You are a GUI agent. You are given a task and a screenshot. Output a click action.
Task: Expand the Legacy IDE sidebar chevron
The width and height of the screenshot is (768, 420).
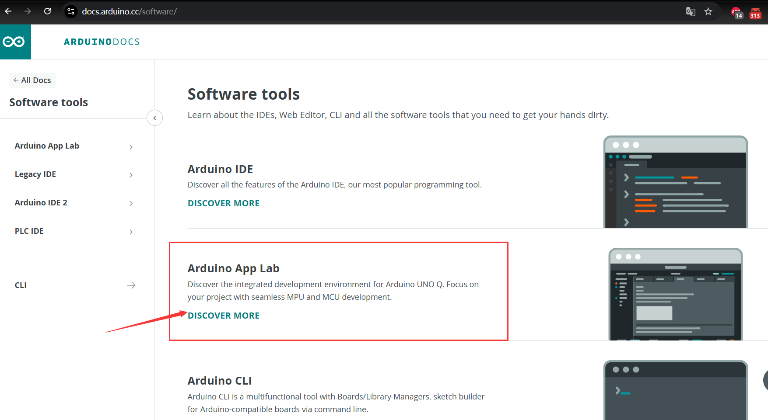point(131,175)
